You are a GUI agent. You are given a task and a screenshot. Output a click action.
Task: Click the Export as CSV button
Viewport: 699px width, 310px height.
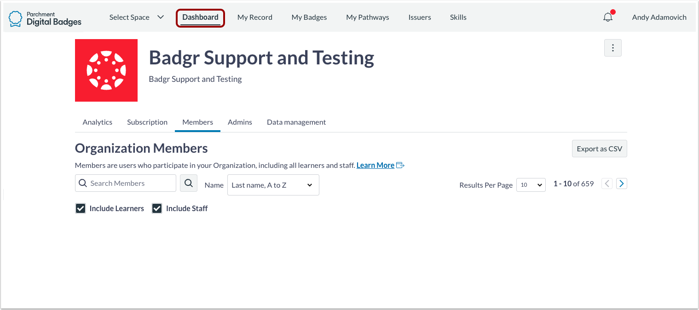599,149
